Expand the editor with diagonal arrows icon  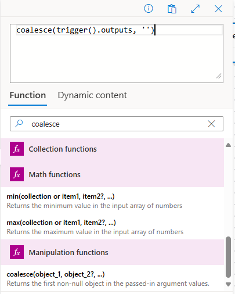[x=195, y=9]
